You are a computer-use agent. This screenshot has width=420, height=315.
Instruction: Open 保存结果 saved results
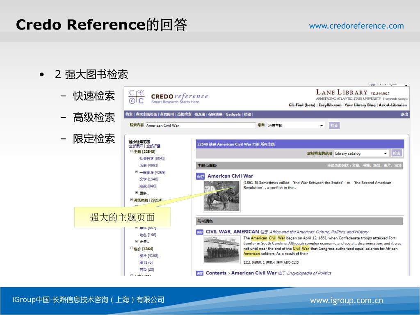pyautogui.click(x=215, y=114)
